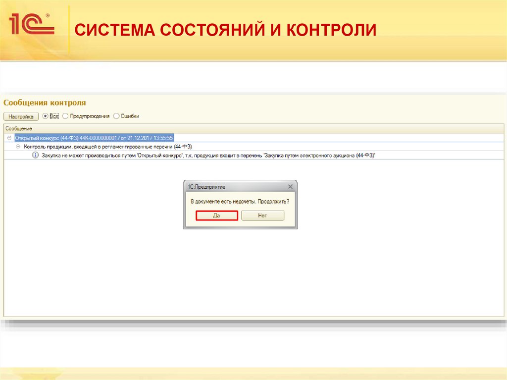Click the red highlight box around "Да"
The height and width of the screenshot is (380, 507).
point(216,215)
